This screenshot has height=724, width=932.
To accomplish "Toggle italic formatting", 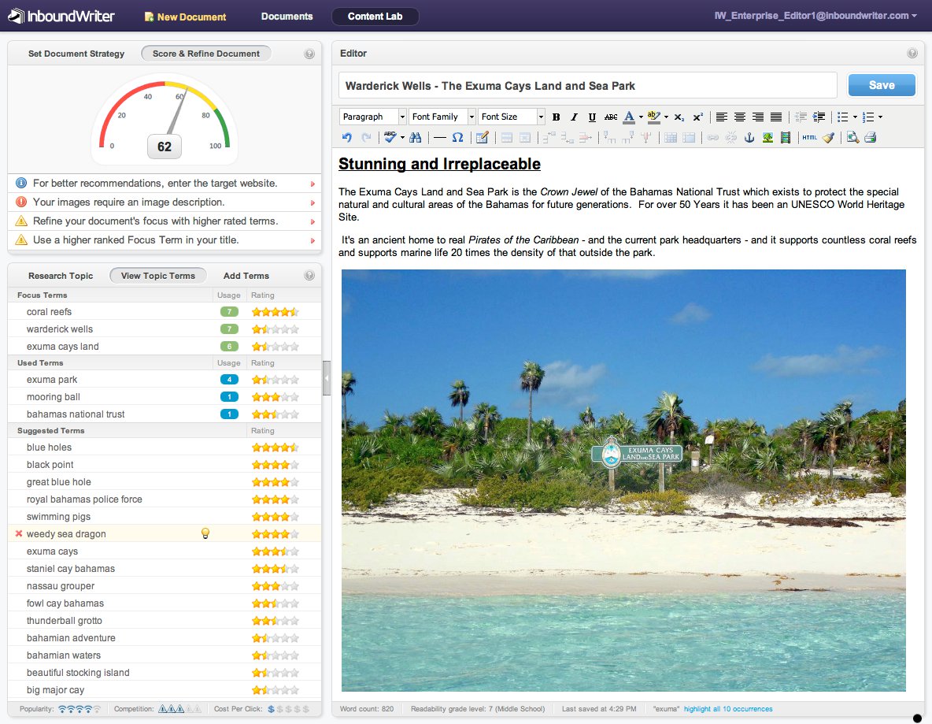I will pyautogui.click(x=573, y=117).
